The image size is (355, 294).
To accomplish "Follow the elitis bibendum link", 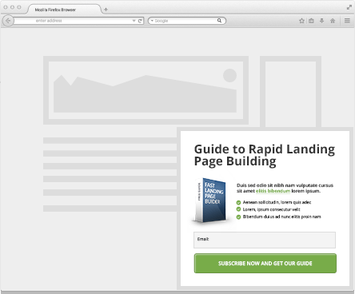I will click(273, 191).
